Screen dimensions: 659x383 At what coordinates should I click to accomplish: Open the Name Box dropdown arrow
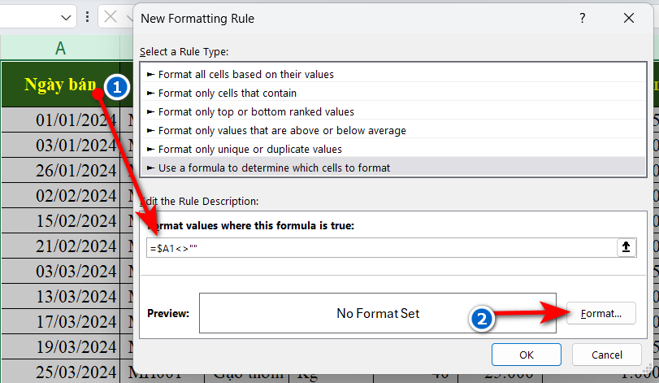click(65, 17)
